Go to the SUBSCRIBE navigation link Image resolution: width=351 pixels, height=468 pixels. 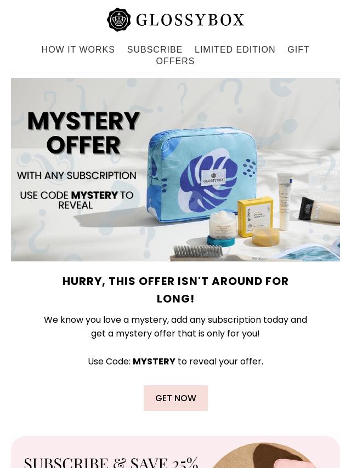[155, 49]
